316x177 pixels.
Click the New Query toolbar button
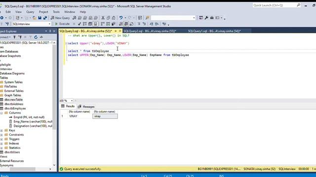point(60,18)
